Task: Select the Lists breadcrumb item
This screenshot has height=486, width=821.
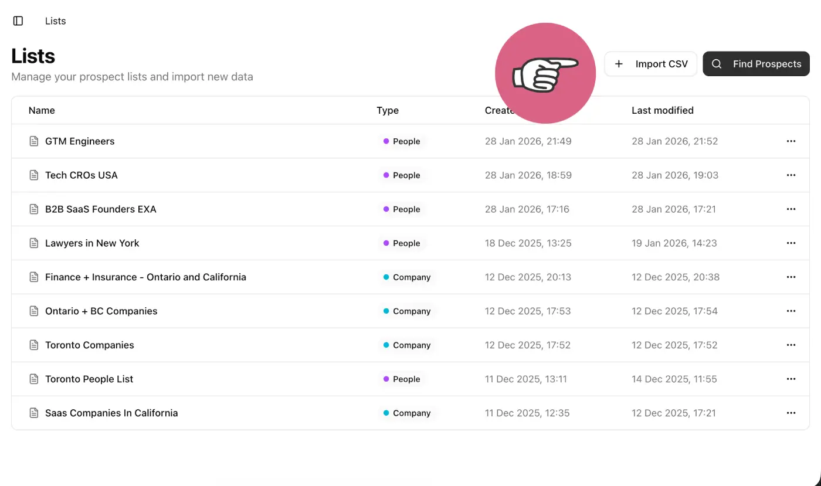Action: pos(55,21)
